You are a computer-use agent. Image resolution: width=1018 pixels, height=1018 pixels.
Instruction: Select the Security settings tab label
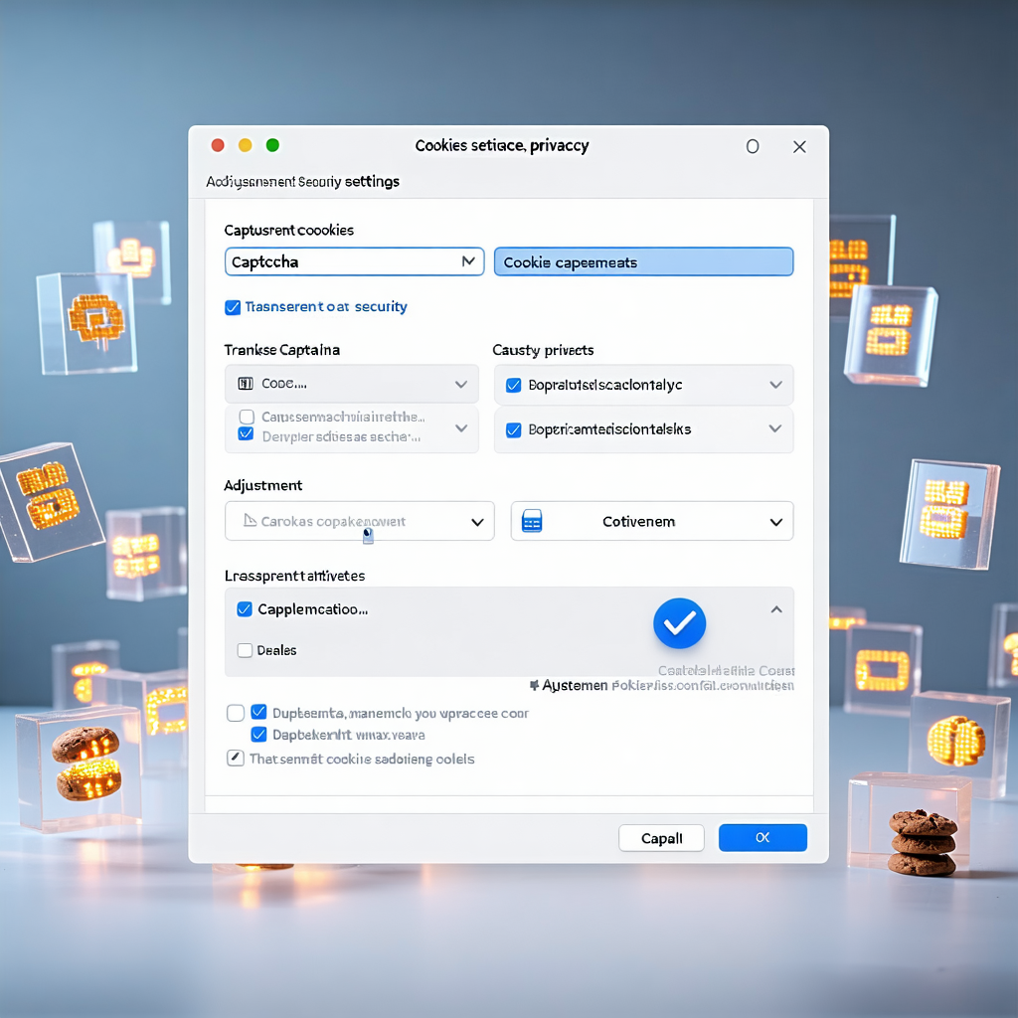pyautogui.click(x=302, y=182)
